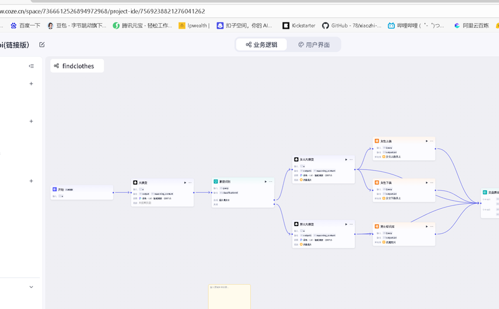Run the 女性下装 node
This screenshot has width=499, height=309.
click(x=427, y=183)
